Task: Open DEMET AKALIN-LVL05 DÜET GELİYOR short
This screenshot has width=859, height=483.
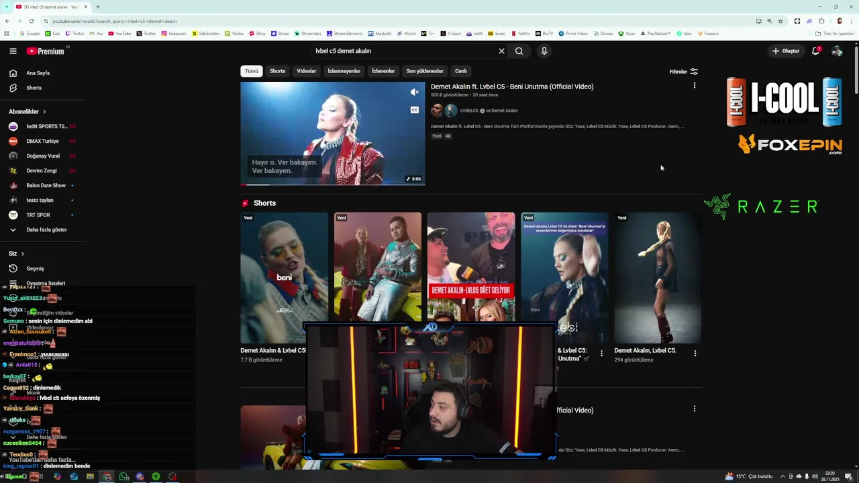Action: point(471,267)
